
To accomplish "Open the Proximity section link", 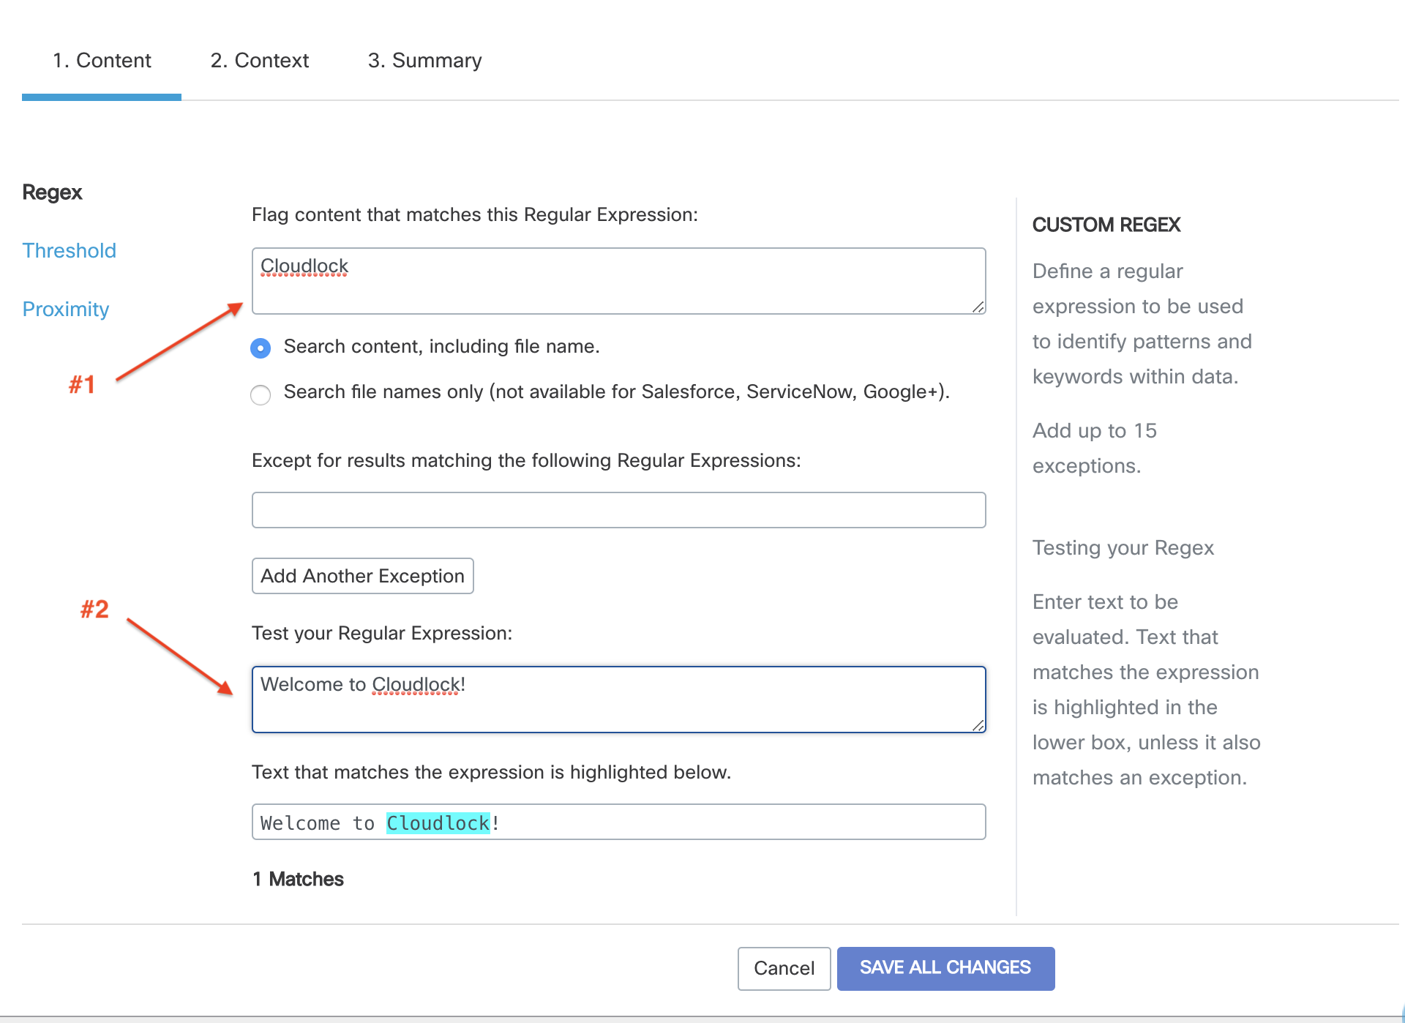I will point(66,310).
